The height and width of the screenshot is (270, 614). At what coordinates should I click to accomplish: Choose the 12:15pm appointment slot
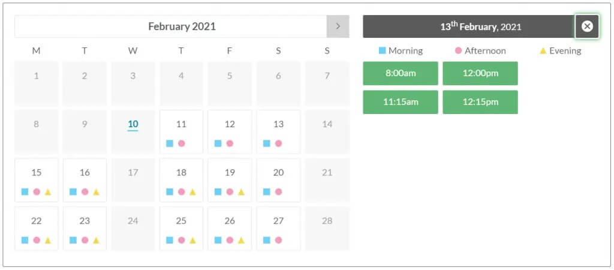(x=480, y=102)
